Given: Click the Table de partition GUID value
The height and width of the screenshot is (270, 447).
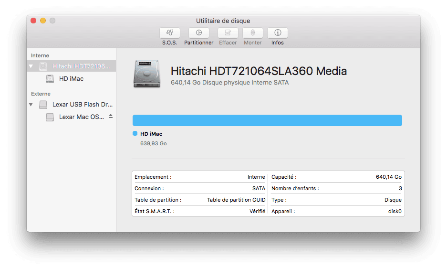Looking at the screenshot, I should 236,200.
